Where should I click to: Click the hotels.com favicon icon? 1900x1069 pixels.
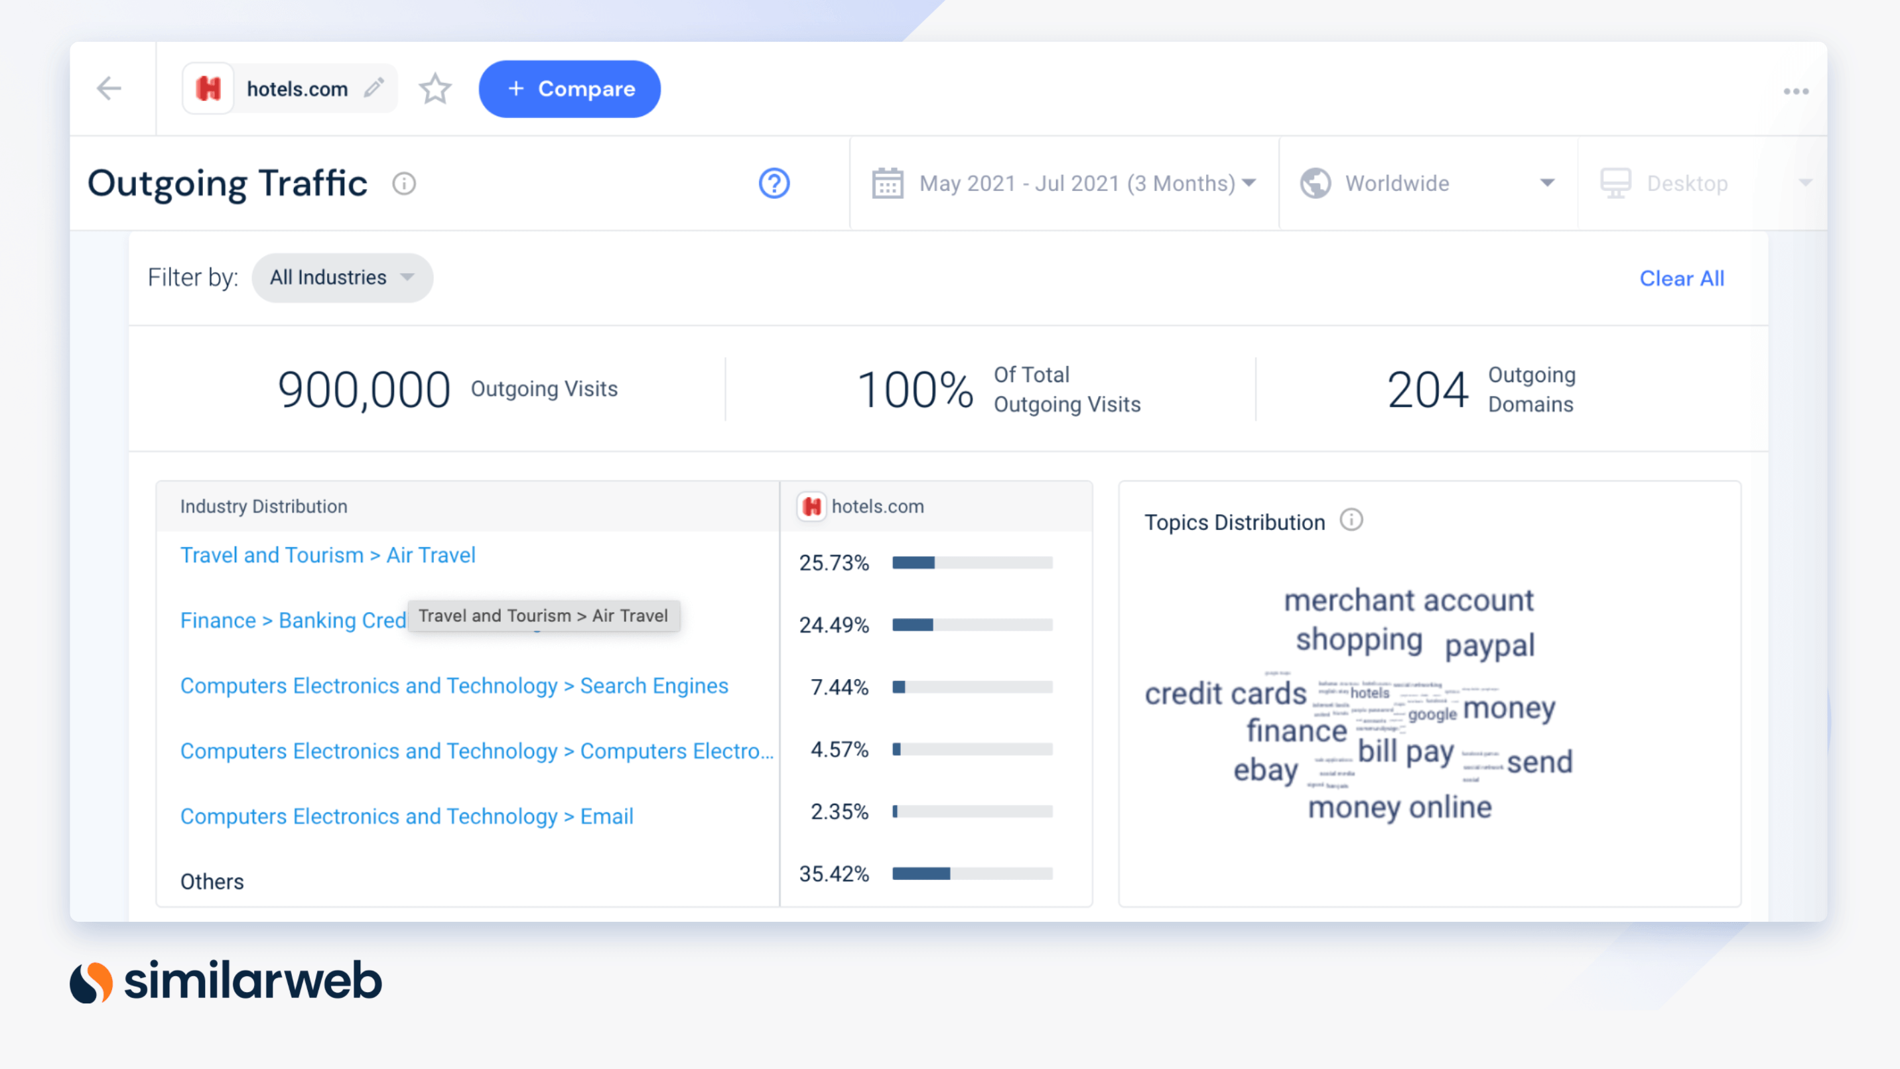click(208, 89)
